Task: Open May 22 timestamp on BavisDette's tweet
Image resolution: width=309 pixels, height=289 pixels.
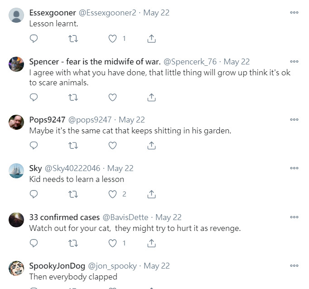Action: tap(169, 217)
